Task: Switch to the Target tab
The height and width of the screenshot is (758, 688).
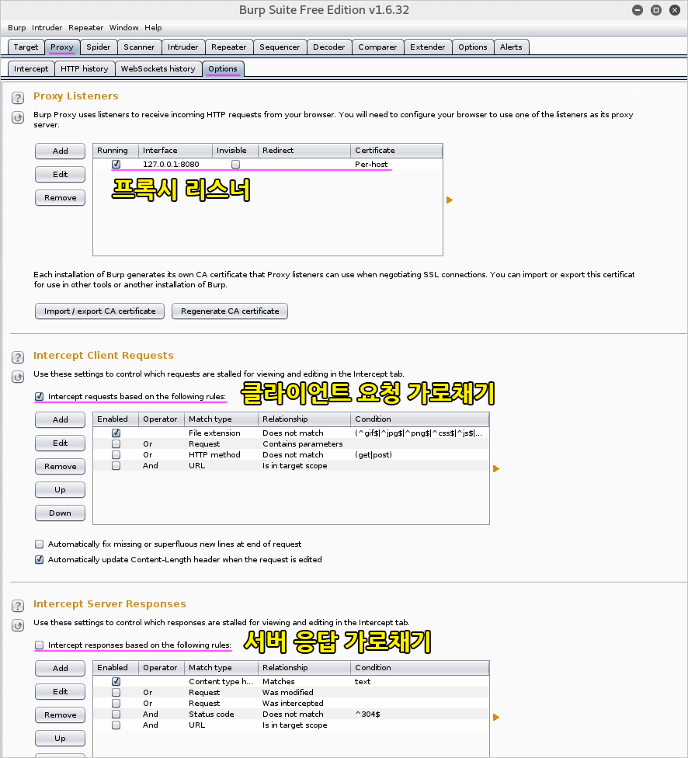Action: coord(26,47)
